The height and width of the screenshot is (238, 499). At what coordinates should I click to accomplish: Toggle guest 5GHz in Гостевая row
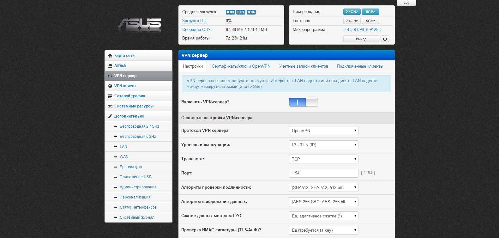click(370, 21)
